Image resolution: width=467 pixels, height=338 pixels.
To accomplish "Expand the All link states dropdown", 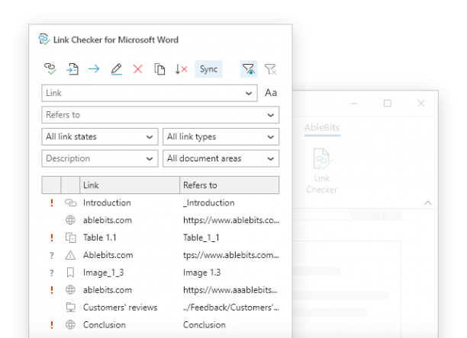I will coord(100,136).
